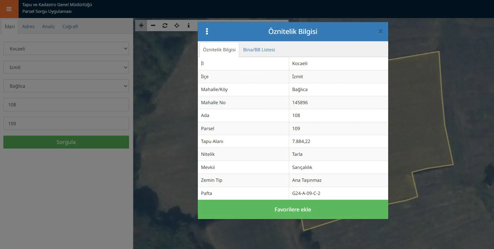Image resolution: width=494 pixels, height=249 pixels.
Task: Expand the Bağlica neighborhood dropdown
Action: [x=66, y=86]
